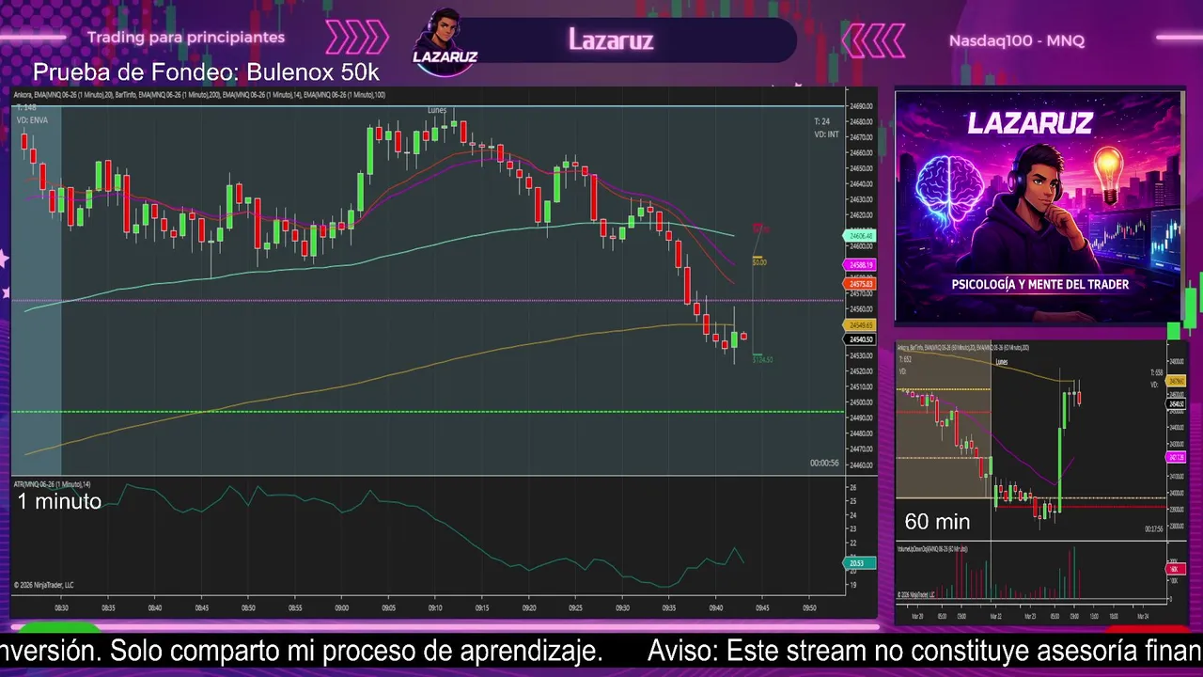This screenshot has width=1203, height=677.
Task: Click the orange 24575.83 price marker
Action: click(x=861, y=283)
